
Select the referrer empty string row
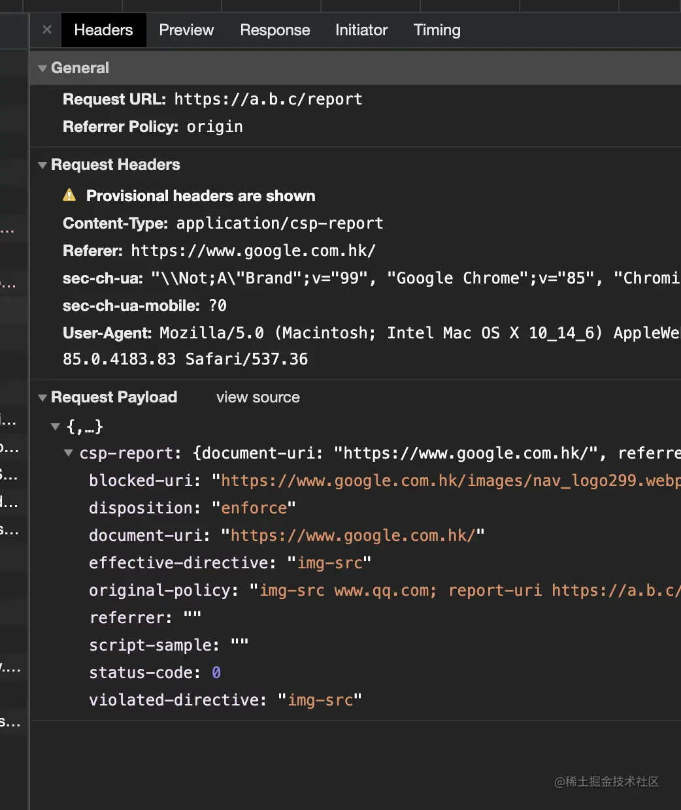(x=145, y=618)
